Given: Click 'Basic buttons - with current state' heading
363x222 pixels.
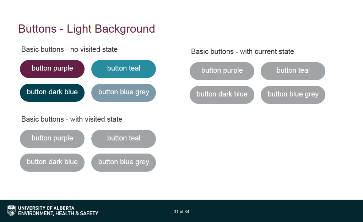Looking at the screenshot, I should tap(242, 51).
